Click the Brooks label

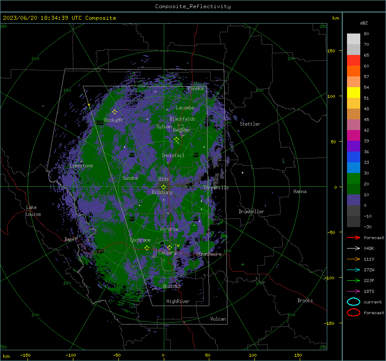[x=305, y=300]
